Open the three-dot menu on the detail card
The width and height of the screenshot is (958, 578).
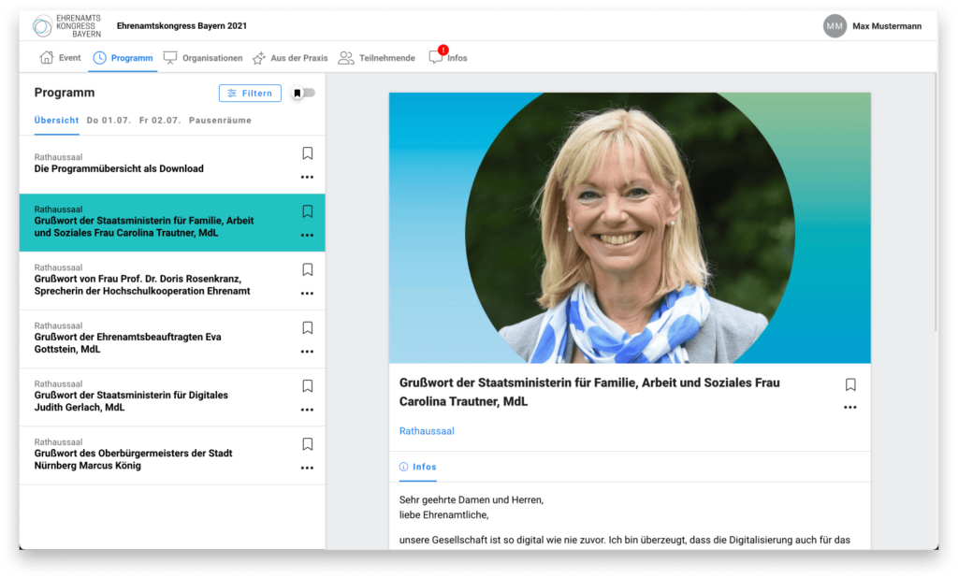point(849,407)
